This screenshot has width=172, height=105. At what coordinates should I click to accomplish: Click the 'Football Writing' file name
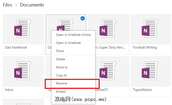point(145,47)
